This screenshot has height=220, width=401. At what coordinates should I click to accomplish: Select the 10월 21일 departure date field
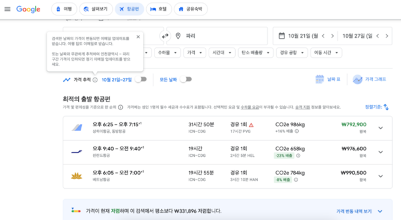click(303, 36)
